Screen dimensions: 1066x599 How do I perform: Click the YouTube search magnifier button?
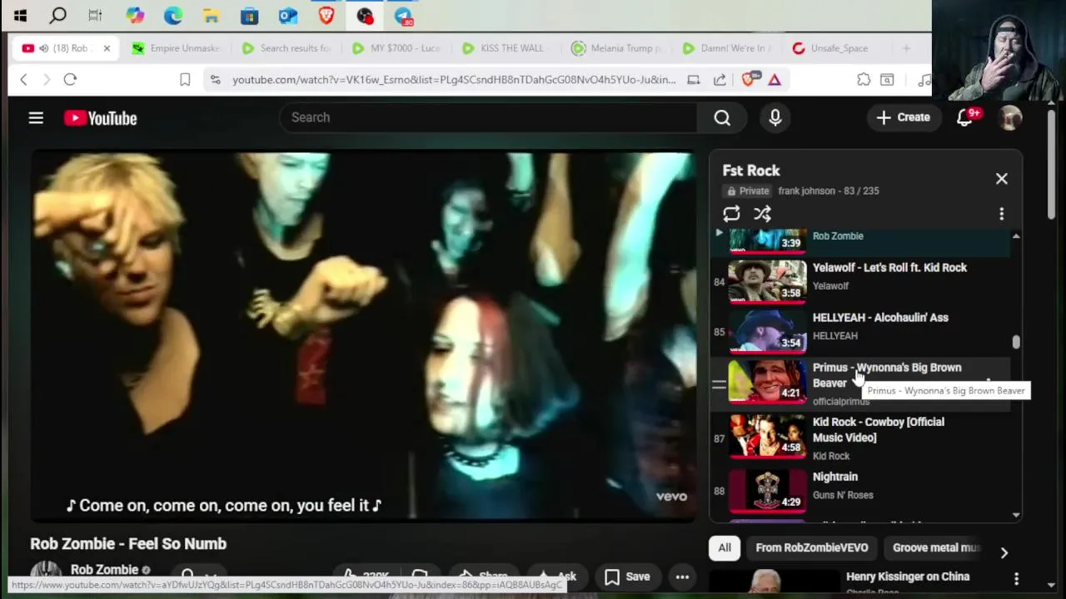722,118
